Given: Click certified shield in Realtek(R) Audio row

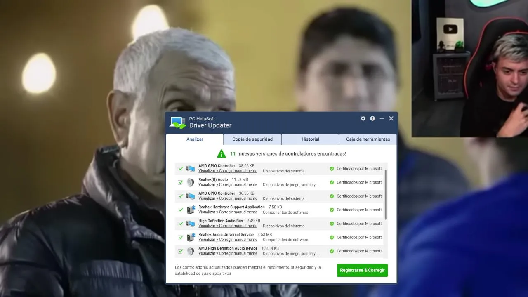Looking at the screenshot, I should coord(332,182).
